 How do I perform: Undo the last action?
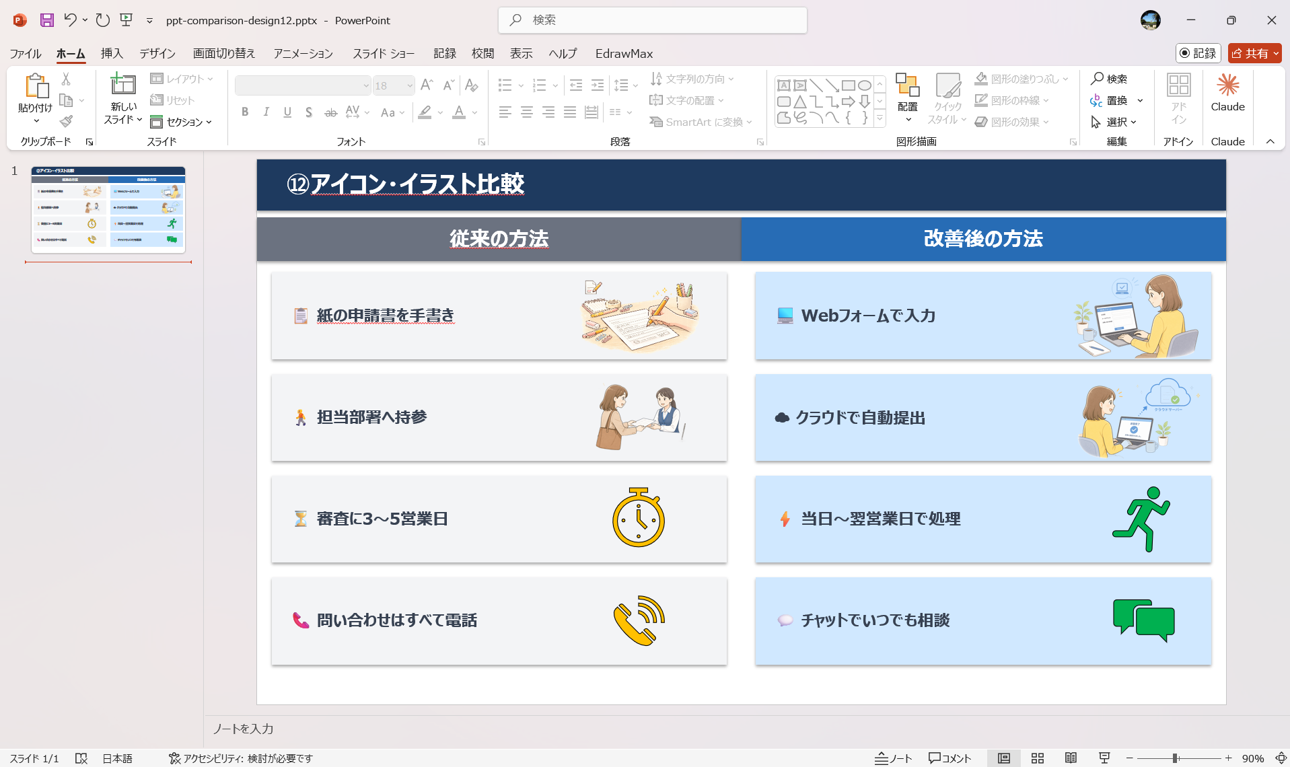coord(70,20)
